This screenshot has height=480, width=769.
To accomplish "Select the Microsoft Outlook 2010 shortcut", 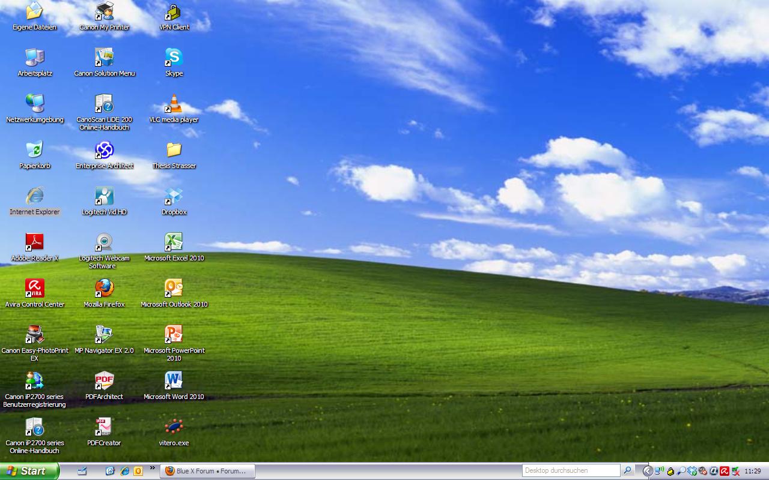I will 174,294.
